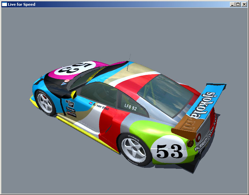Image resolution: width=249 pixels, height=195 pixels.
Task: Click the 53 roundel on the hood
Action: 75,68
